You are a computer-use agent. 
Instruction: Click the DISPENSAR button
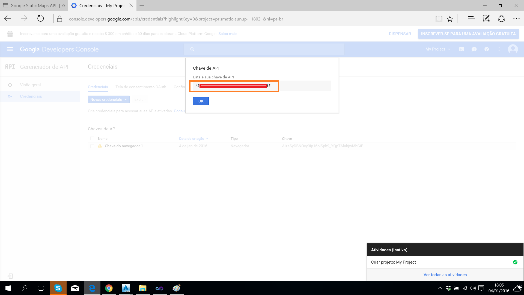point(400,34)
